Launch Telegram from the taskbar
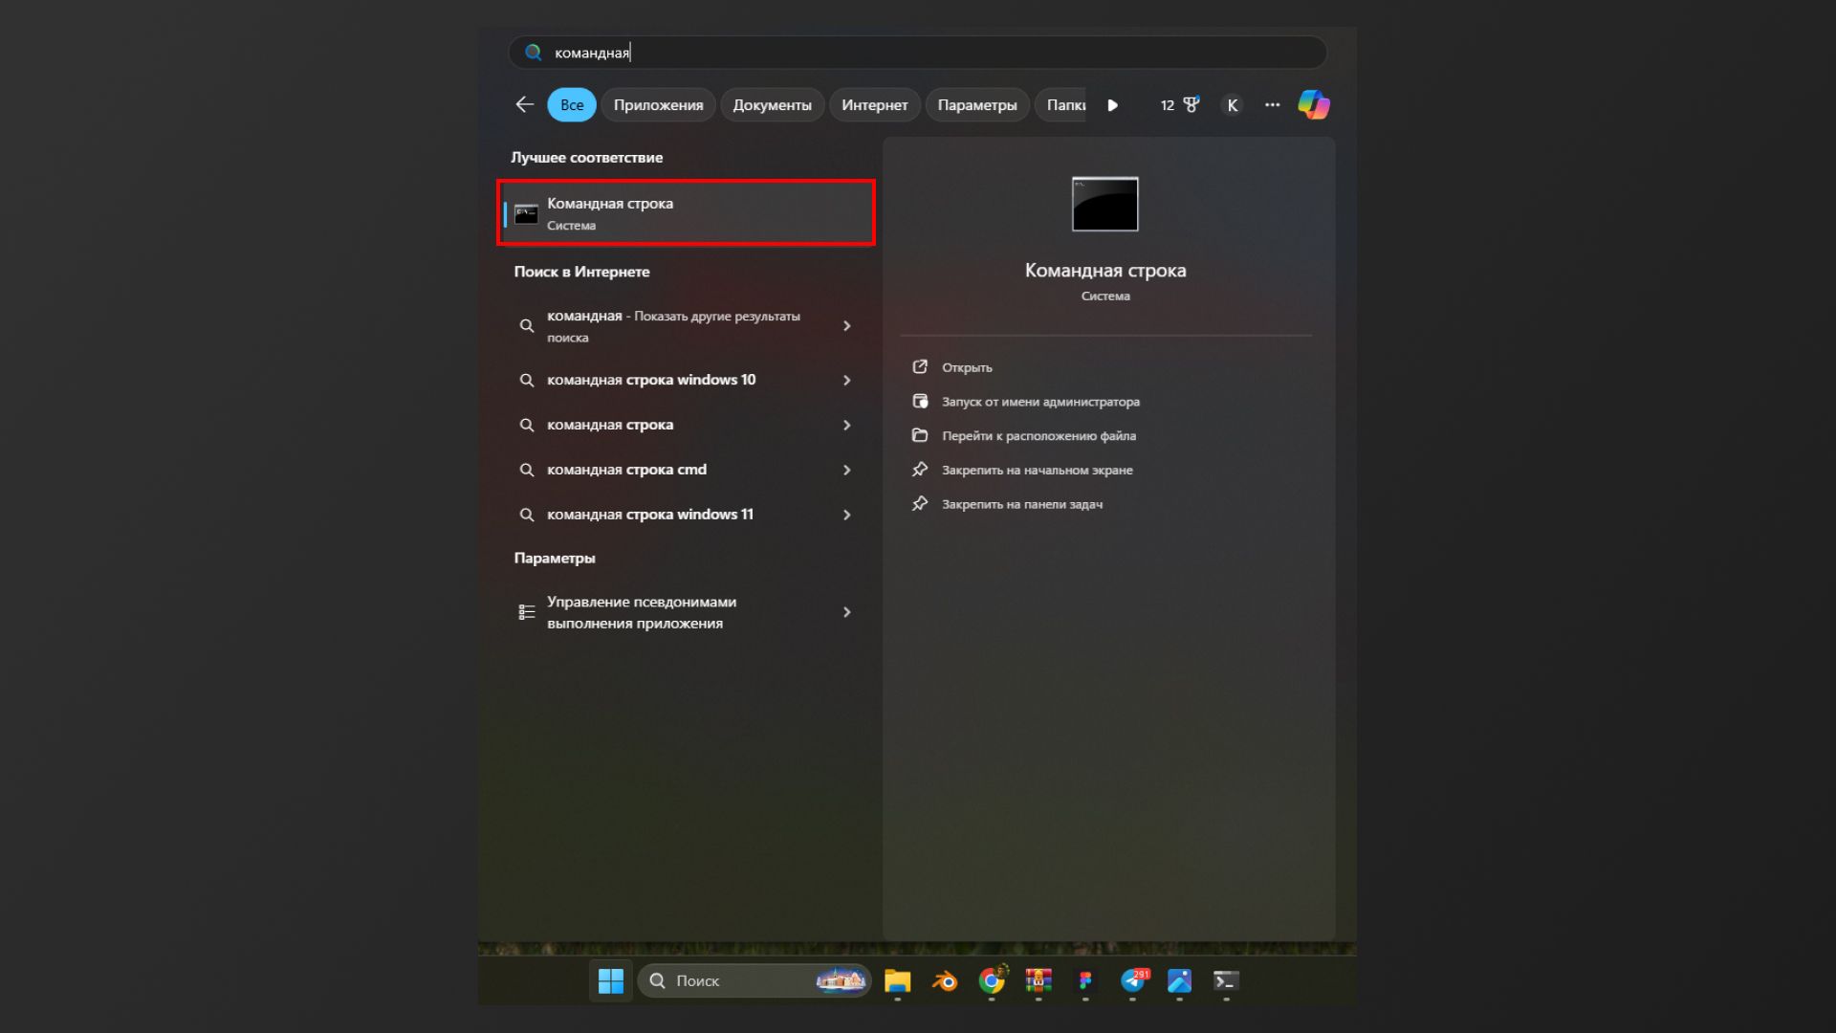 point(1133,980)
